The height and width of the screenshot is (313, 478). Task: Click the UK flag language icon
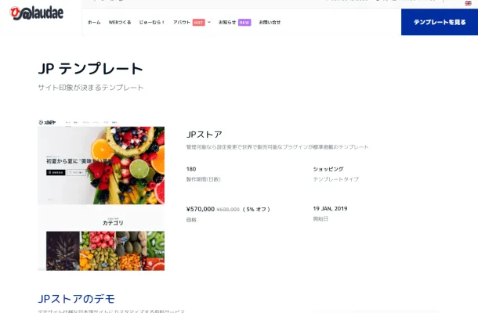[x=468, y=3]
